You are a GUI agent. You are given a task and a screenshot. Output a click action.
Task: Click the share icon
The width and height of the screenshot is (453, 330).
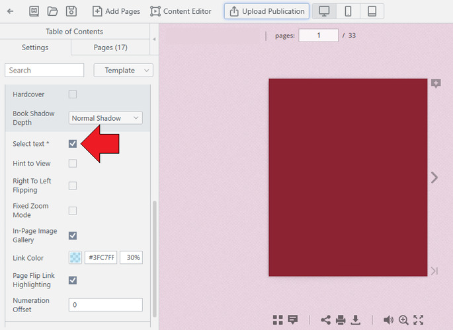[325, 319]
